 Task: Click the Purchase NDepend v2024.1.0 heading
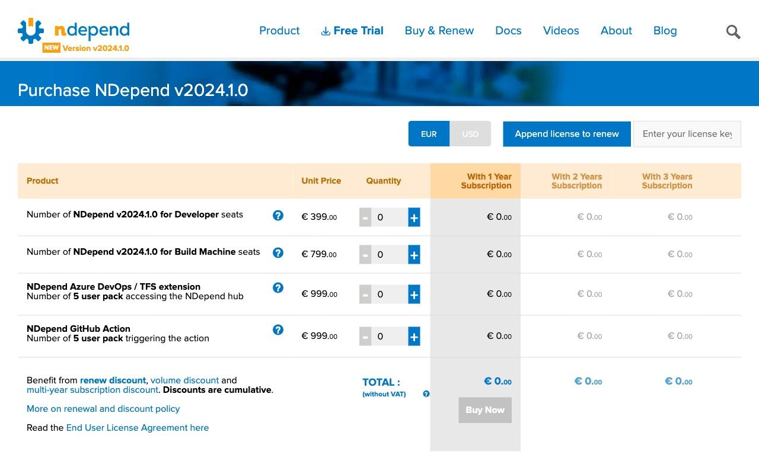[133, 90]
